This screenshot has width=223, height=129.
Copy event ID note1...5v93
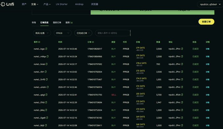tap(47, 79)
